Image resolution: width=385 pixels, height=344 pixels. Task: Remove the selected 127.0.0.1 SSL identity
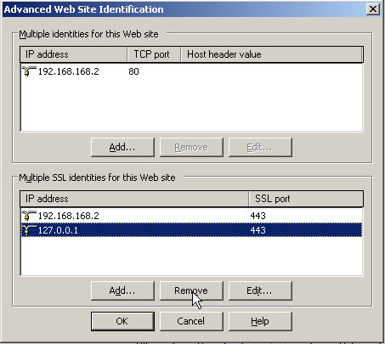click(191, 290)
